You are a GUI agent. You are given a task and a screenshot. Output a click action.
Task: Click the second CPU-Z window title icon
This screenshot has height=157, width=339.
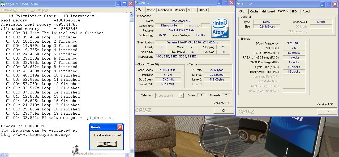(239, 4)
